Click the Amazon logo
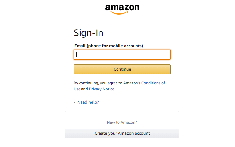The height and width of the screenshot is (147, 235). pos(122,8)
